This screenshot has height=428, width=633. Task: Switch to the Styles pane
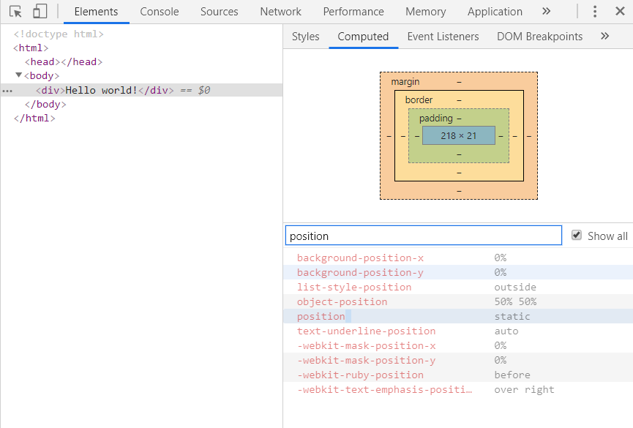tap(306, 37)
